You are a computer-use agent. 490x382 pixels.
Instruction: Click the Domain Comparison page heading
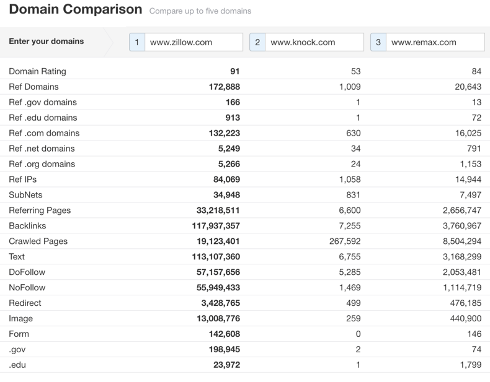tap(76, 9)
